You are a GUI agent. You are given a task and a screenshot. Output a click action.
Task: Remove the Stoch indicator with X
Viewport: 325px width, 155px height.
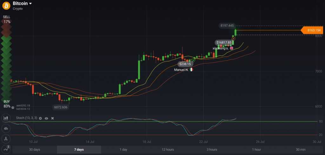[52, 118]
